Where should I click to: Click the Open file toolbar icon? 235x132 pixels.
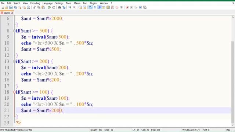pos(7,7)
